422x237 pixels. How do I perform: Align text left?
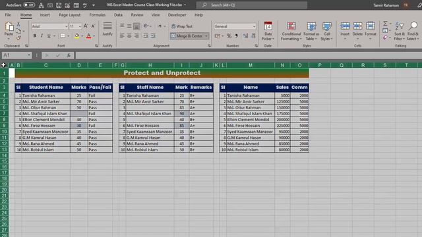click(x=122, y=36)
